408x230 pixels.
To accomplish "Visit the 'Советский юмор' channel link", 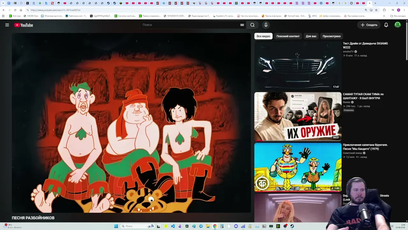I will pyautogui.click(x=353, y=153).
